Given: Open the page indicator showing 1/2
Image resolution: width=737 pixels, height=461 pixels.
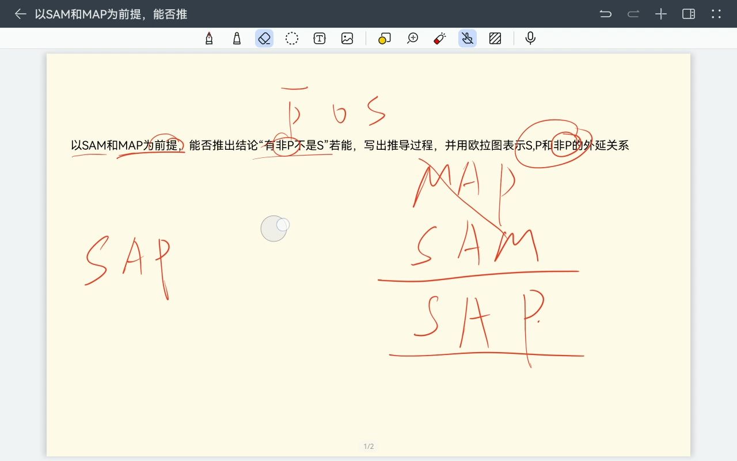Looking at the screenshot, I should (x=368, y=445).
